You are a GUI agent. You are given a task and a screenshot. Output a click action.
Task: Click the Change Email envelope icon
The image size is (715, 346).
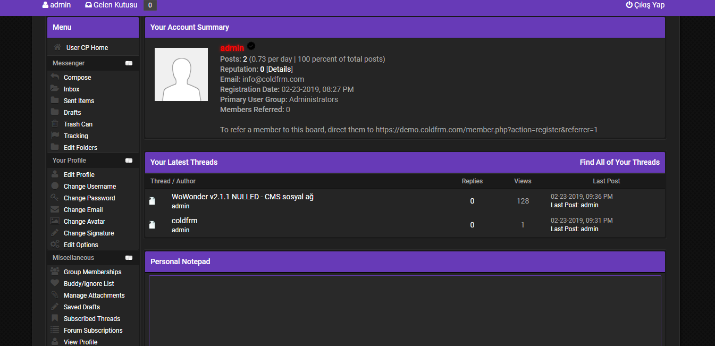pos(55,209)
